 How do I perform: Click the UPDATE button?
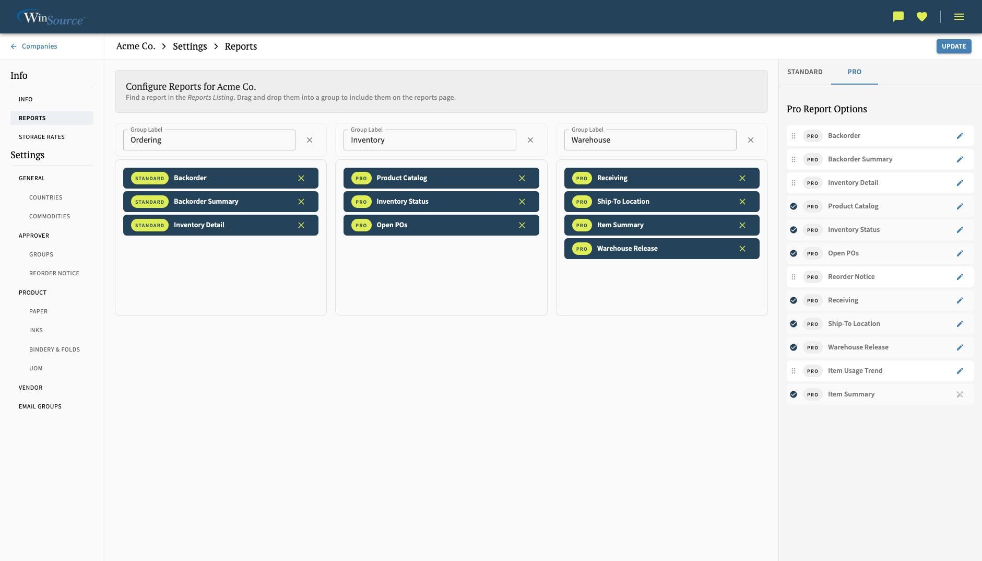click(954, 46)
